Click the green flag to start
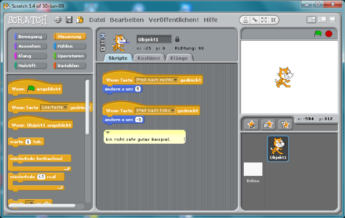This screenshot has height=218, width=345. [318, 34]
